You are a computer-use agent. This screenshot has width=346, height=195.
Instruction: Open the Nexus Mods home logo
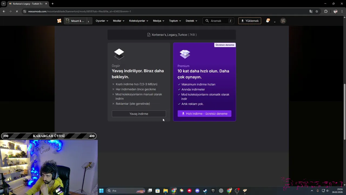tap(59, 21)
